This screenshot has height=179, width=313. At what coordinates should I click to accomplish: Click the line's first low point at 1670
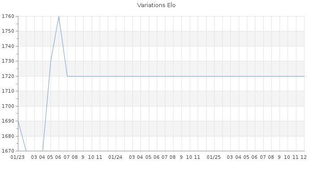pos(26,151)
